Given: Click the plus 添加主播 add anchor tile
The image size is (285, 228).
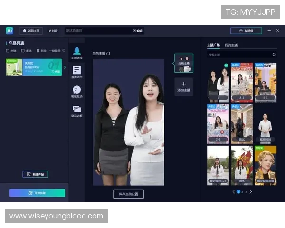Looking at the screenshot, I should (183, 87).
